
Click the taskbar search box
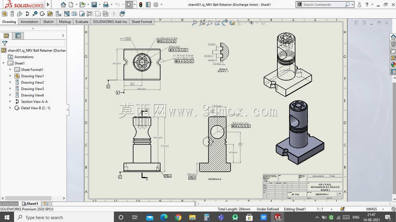point(64,217)
